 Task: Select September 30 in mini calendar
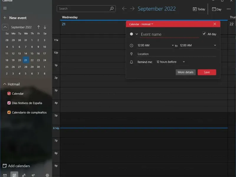pos(38,67)
